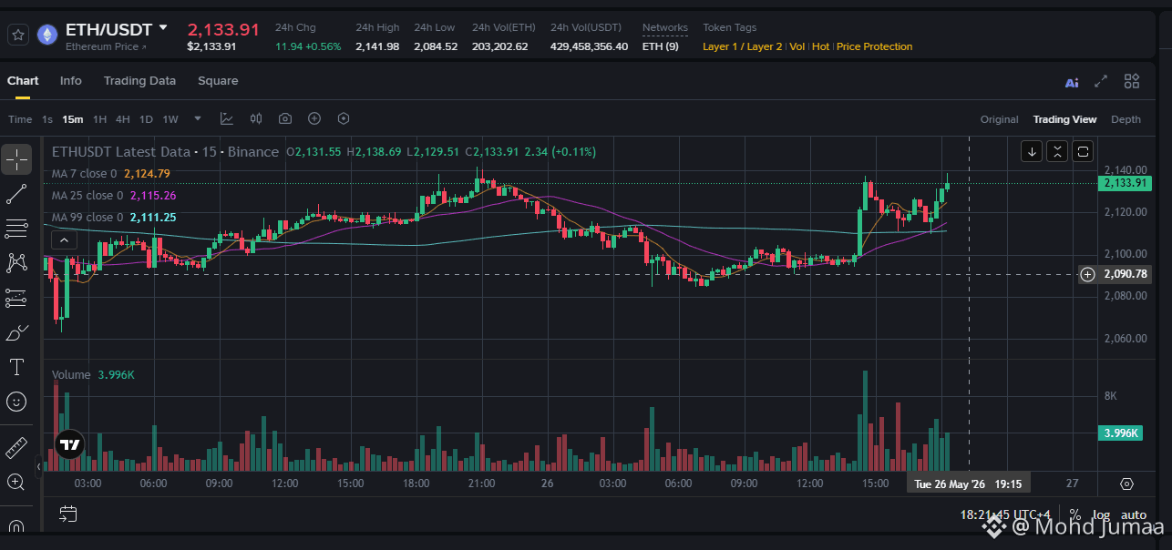Collapse chart pane with inward arrows button
Screen dimensions: 1172x550
(x=1056, y=151)
